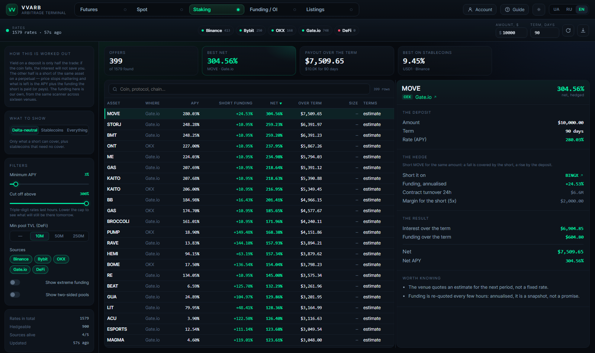Select the Stablecoins view option

click(52, 130)
